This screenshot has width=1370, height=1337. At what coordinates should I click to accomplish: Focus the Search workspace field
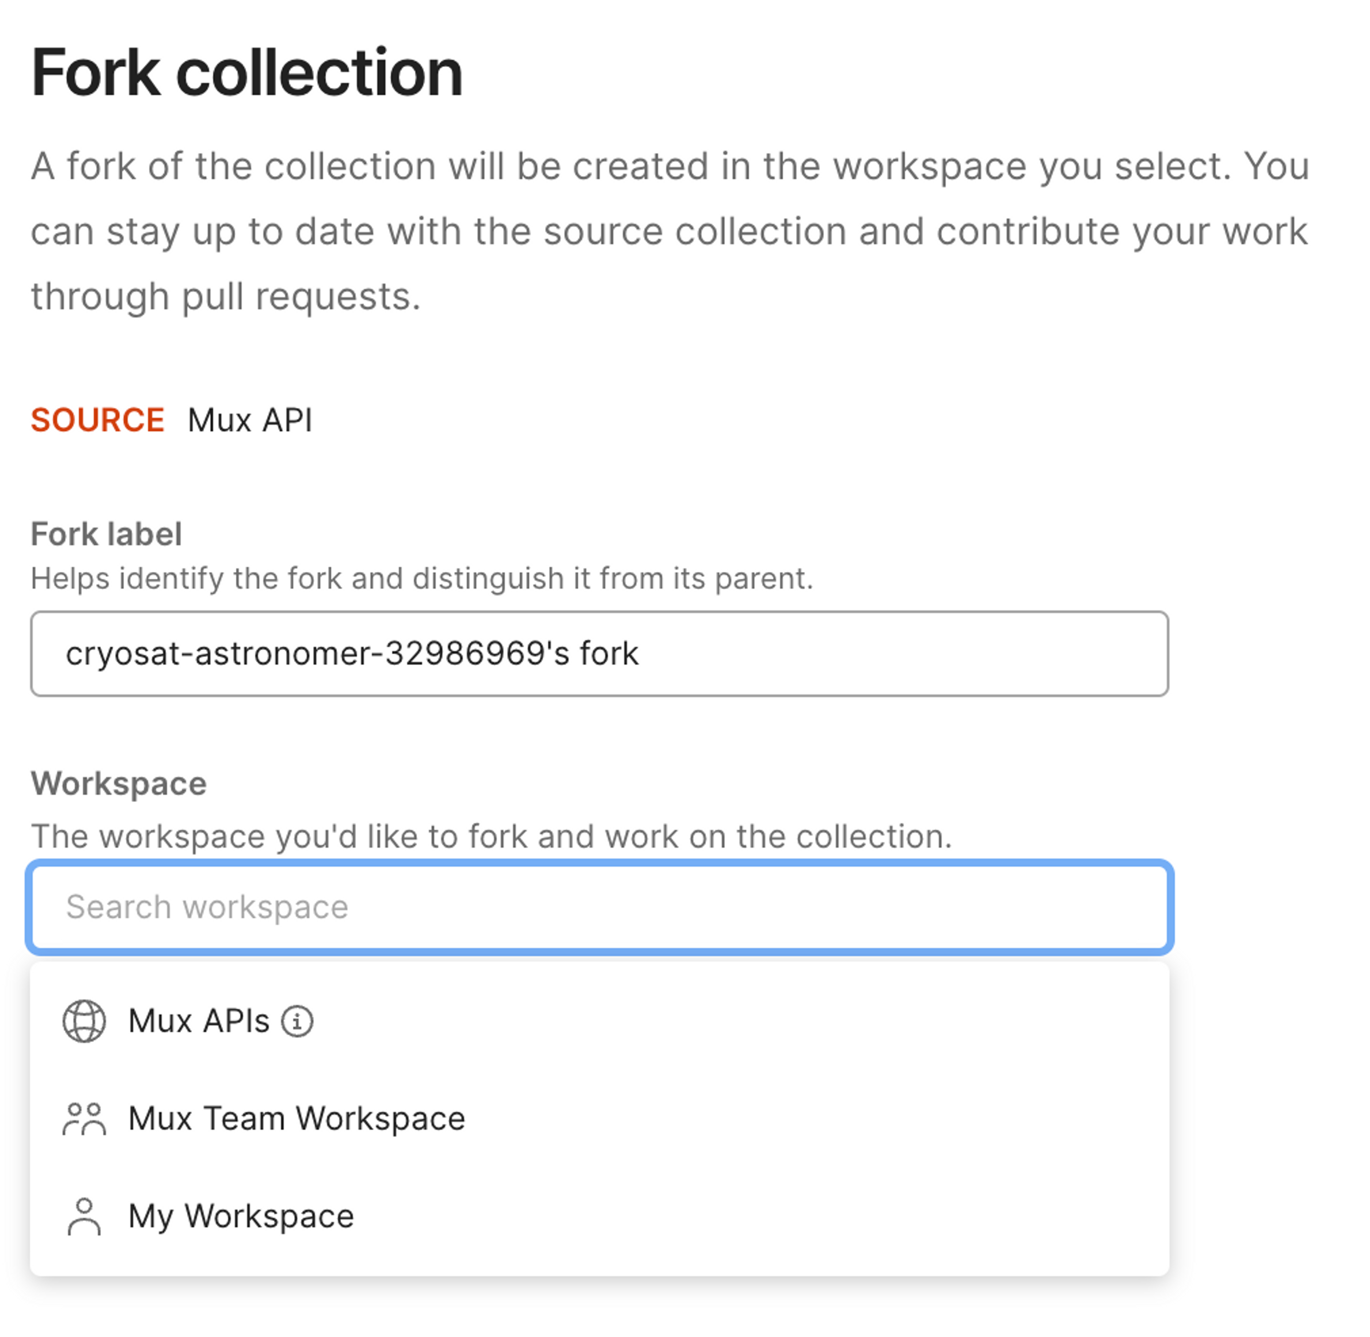pos(599,907)
